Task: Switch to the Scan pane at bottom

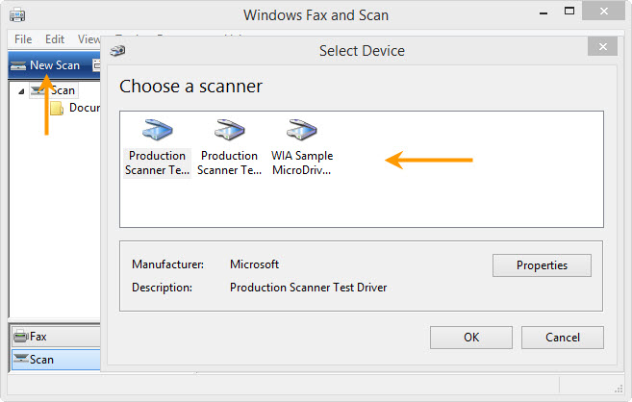Action: (41, 360)
